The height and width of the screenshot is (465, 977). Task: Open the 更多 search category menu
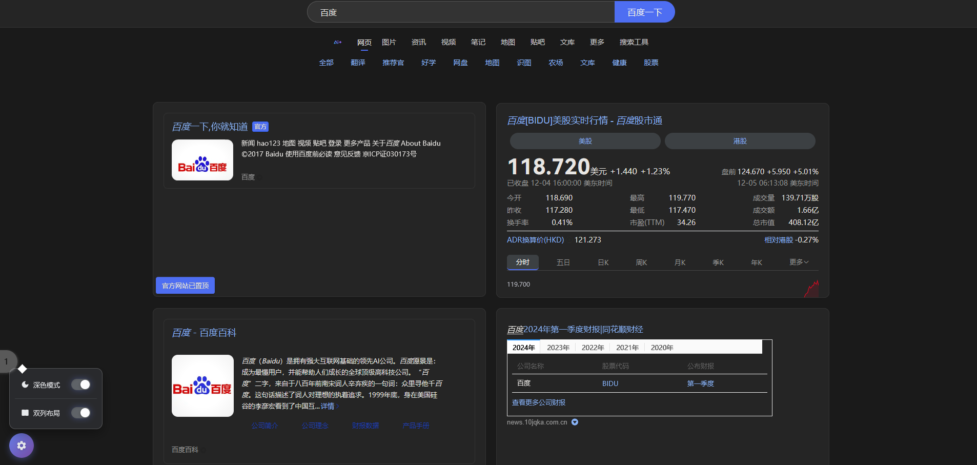coord(597,42)
